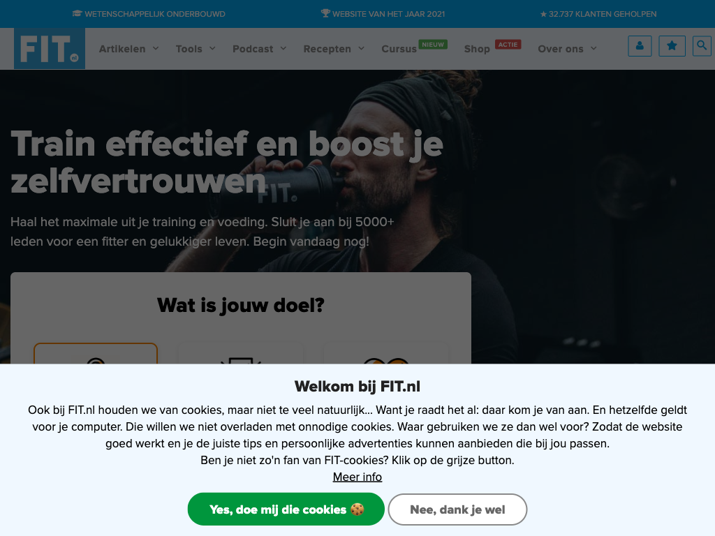The width and height of the screenshot is (715, 536).
Task: Open favorites via the star icon
Action: pyautogui.click(x=672, y=46)
